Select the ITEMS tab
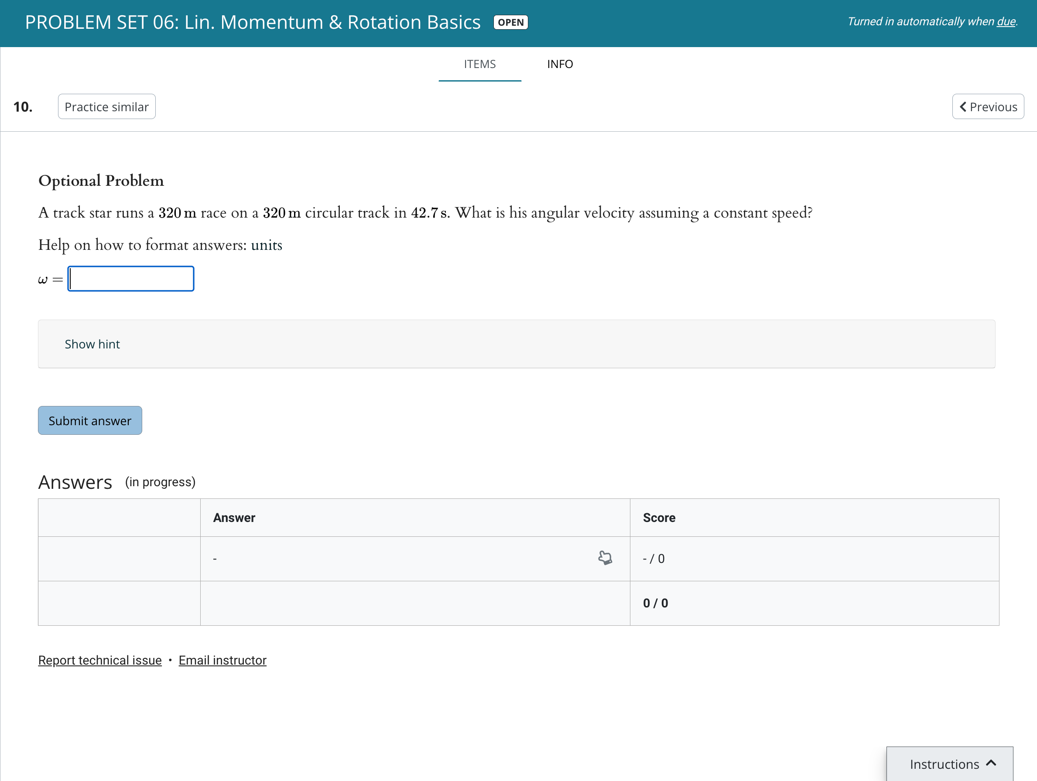This screenshot has width=1037, height=781. point(479,64)
